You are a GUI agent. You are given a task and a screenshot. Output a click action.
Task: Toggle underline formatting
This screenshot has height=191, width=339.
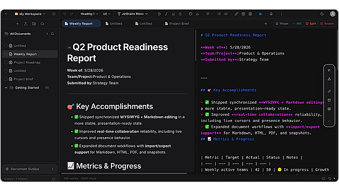[x=173, y=14]
